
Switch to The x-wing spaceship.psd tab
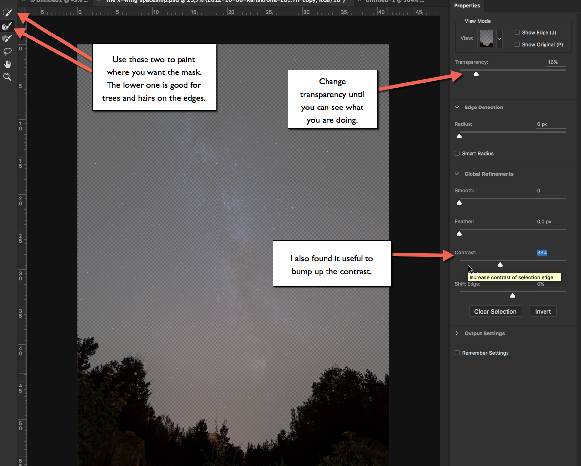point(225,1)
